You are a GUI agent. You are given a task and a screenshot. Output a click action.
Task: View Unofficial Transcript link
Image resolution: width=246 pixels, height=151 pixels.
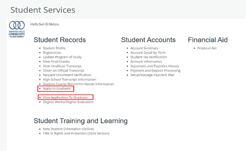(62, 66)
